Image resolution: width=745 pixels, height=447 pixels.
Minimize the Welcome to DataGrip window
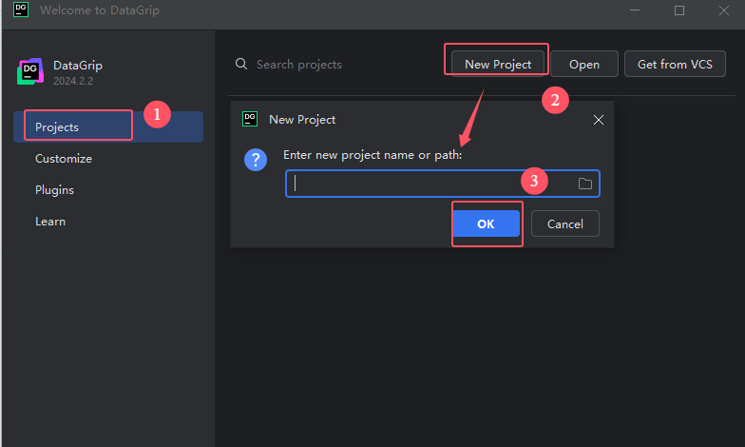[635, 10]
